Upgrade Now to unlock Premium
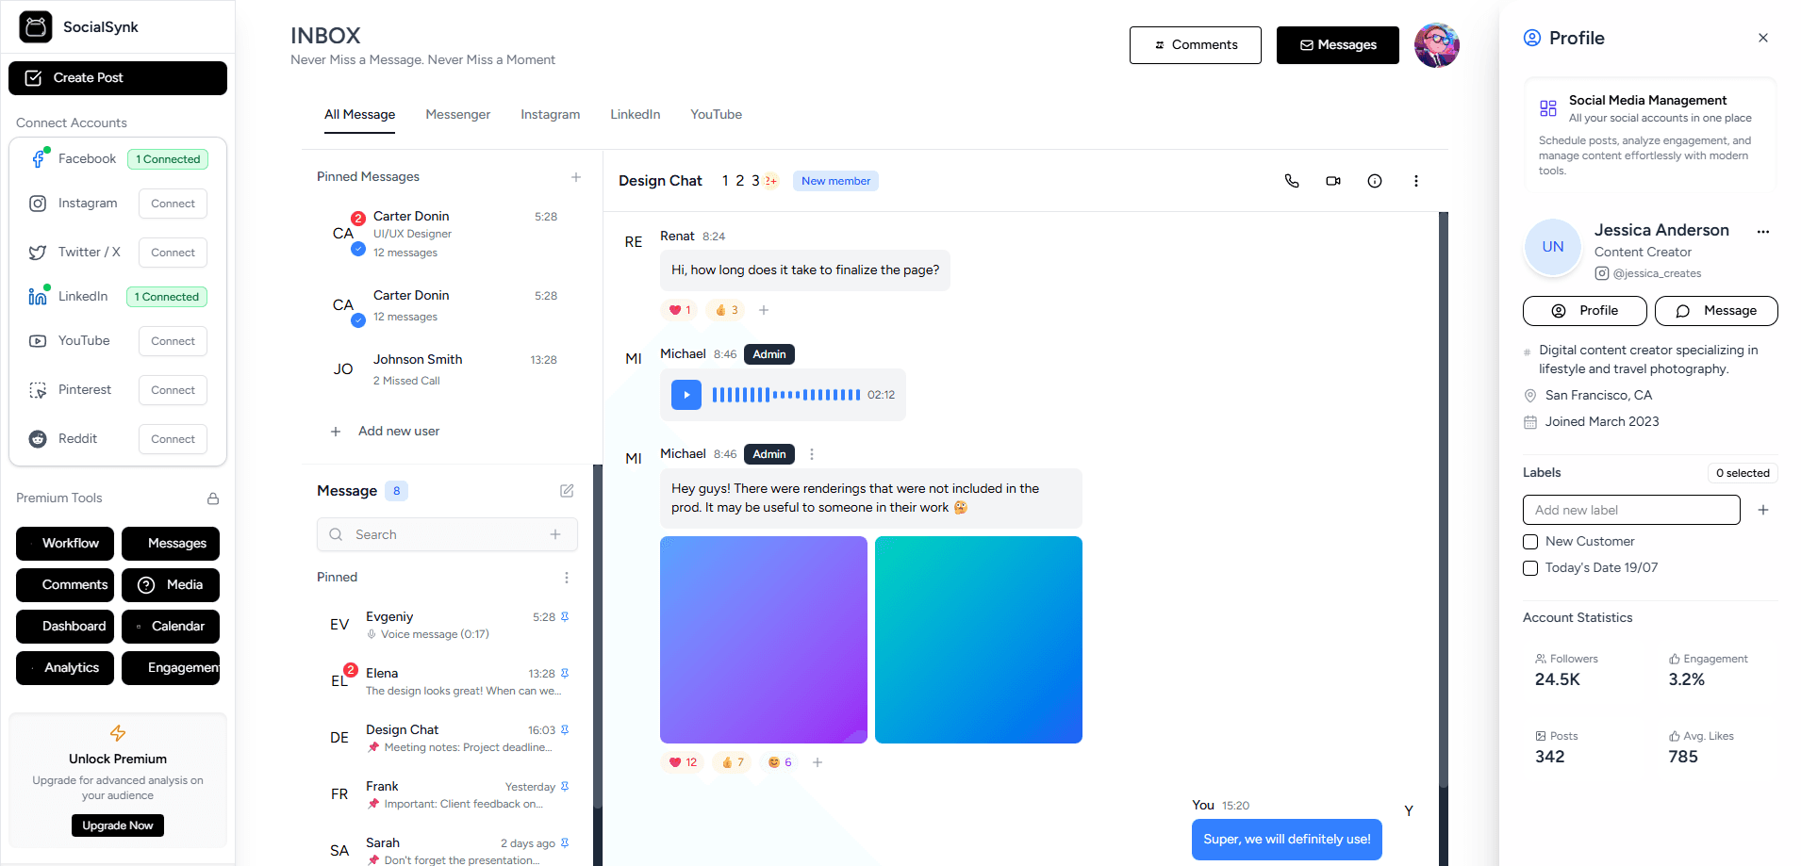The image size is (1801, 866). click(x=117, y=825)
